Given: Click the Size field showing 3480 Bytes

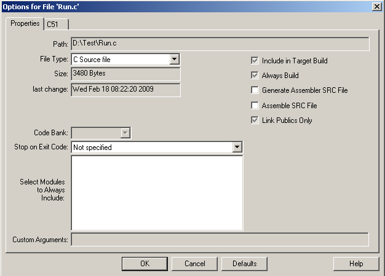Looking at the screenshot, I should pos(125,74).
